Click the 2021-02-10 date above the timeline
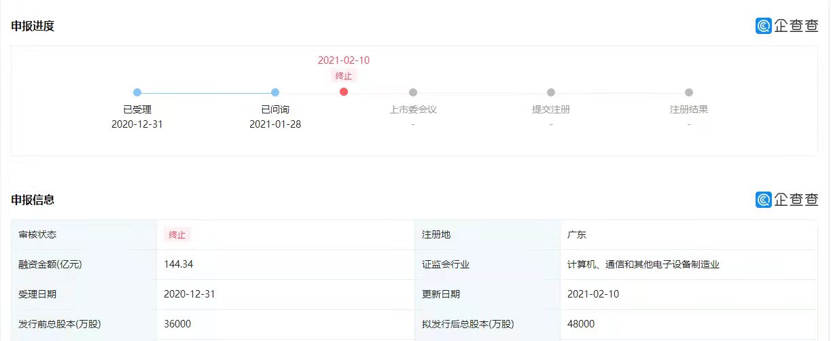Screen dimensions: 831x341 coord(344,60)
